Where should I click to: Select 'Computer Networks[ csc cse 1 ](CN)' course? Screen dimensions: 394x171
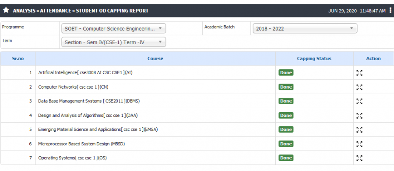pos(74,87)
